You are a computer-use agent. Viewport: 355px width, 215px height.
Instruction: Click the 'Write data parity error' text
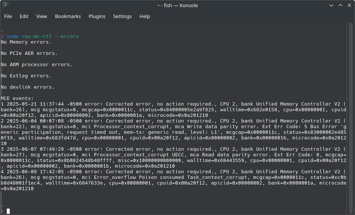[x=221, y=127]
